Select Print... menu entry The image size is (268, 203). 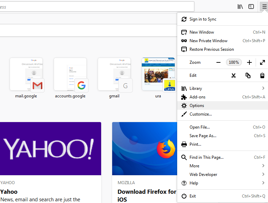click(223, 144)
